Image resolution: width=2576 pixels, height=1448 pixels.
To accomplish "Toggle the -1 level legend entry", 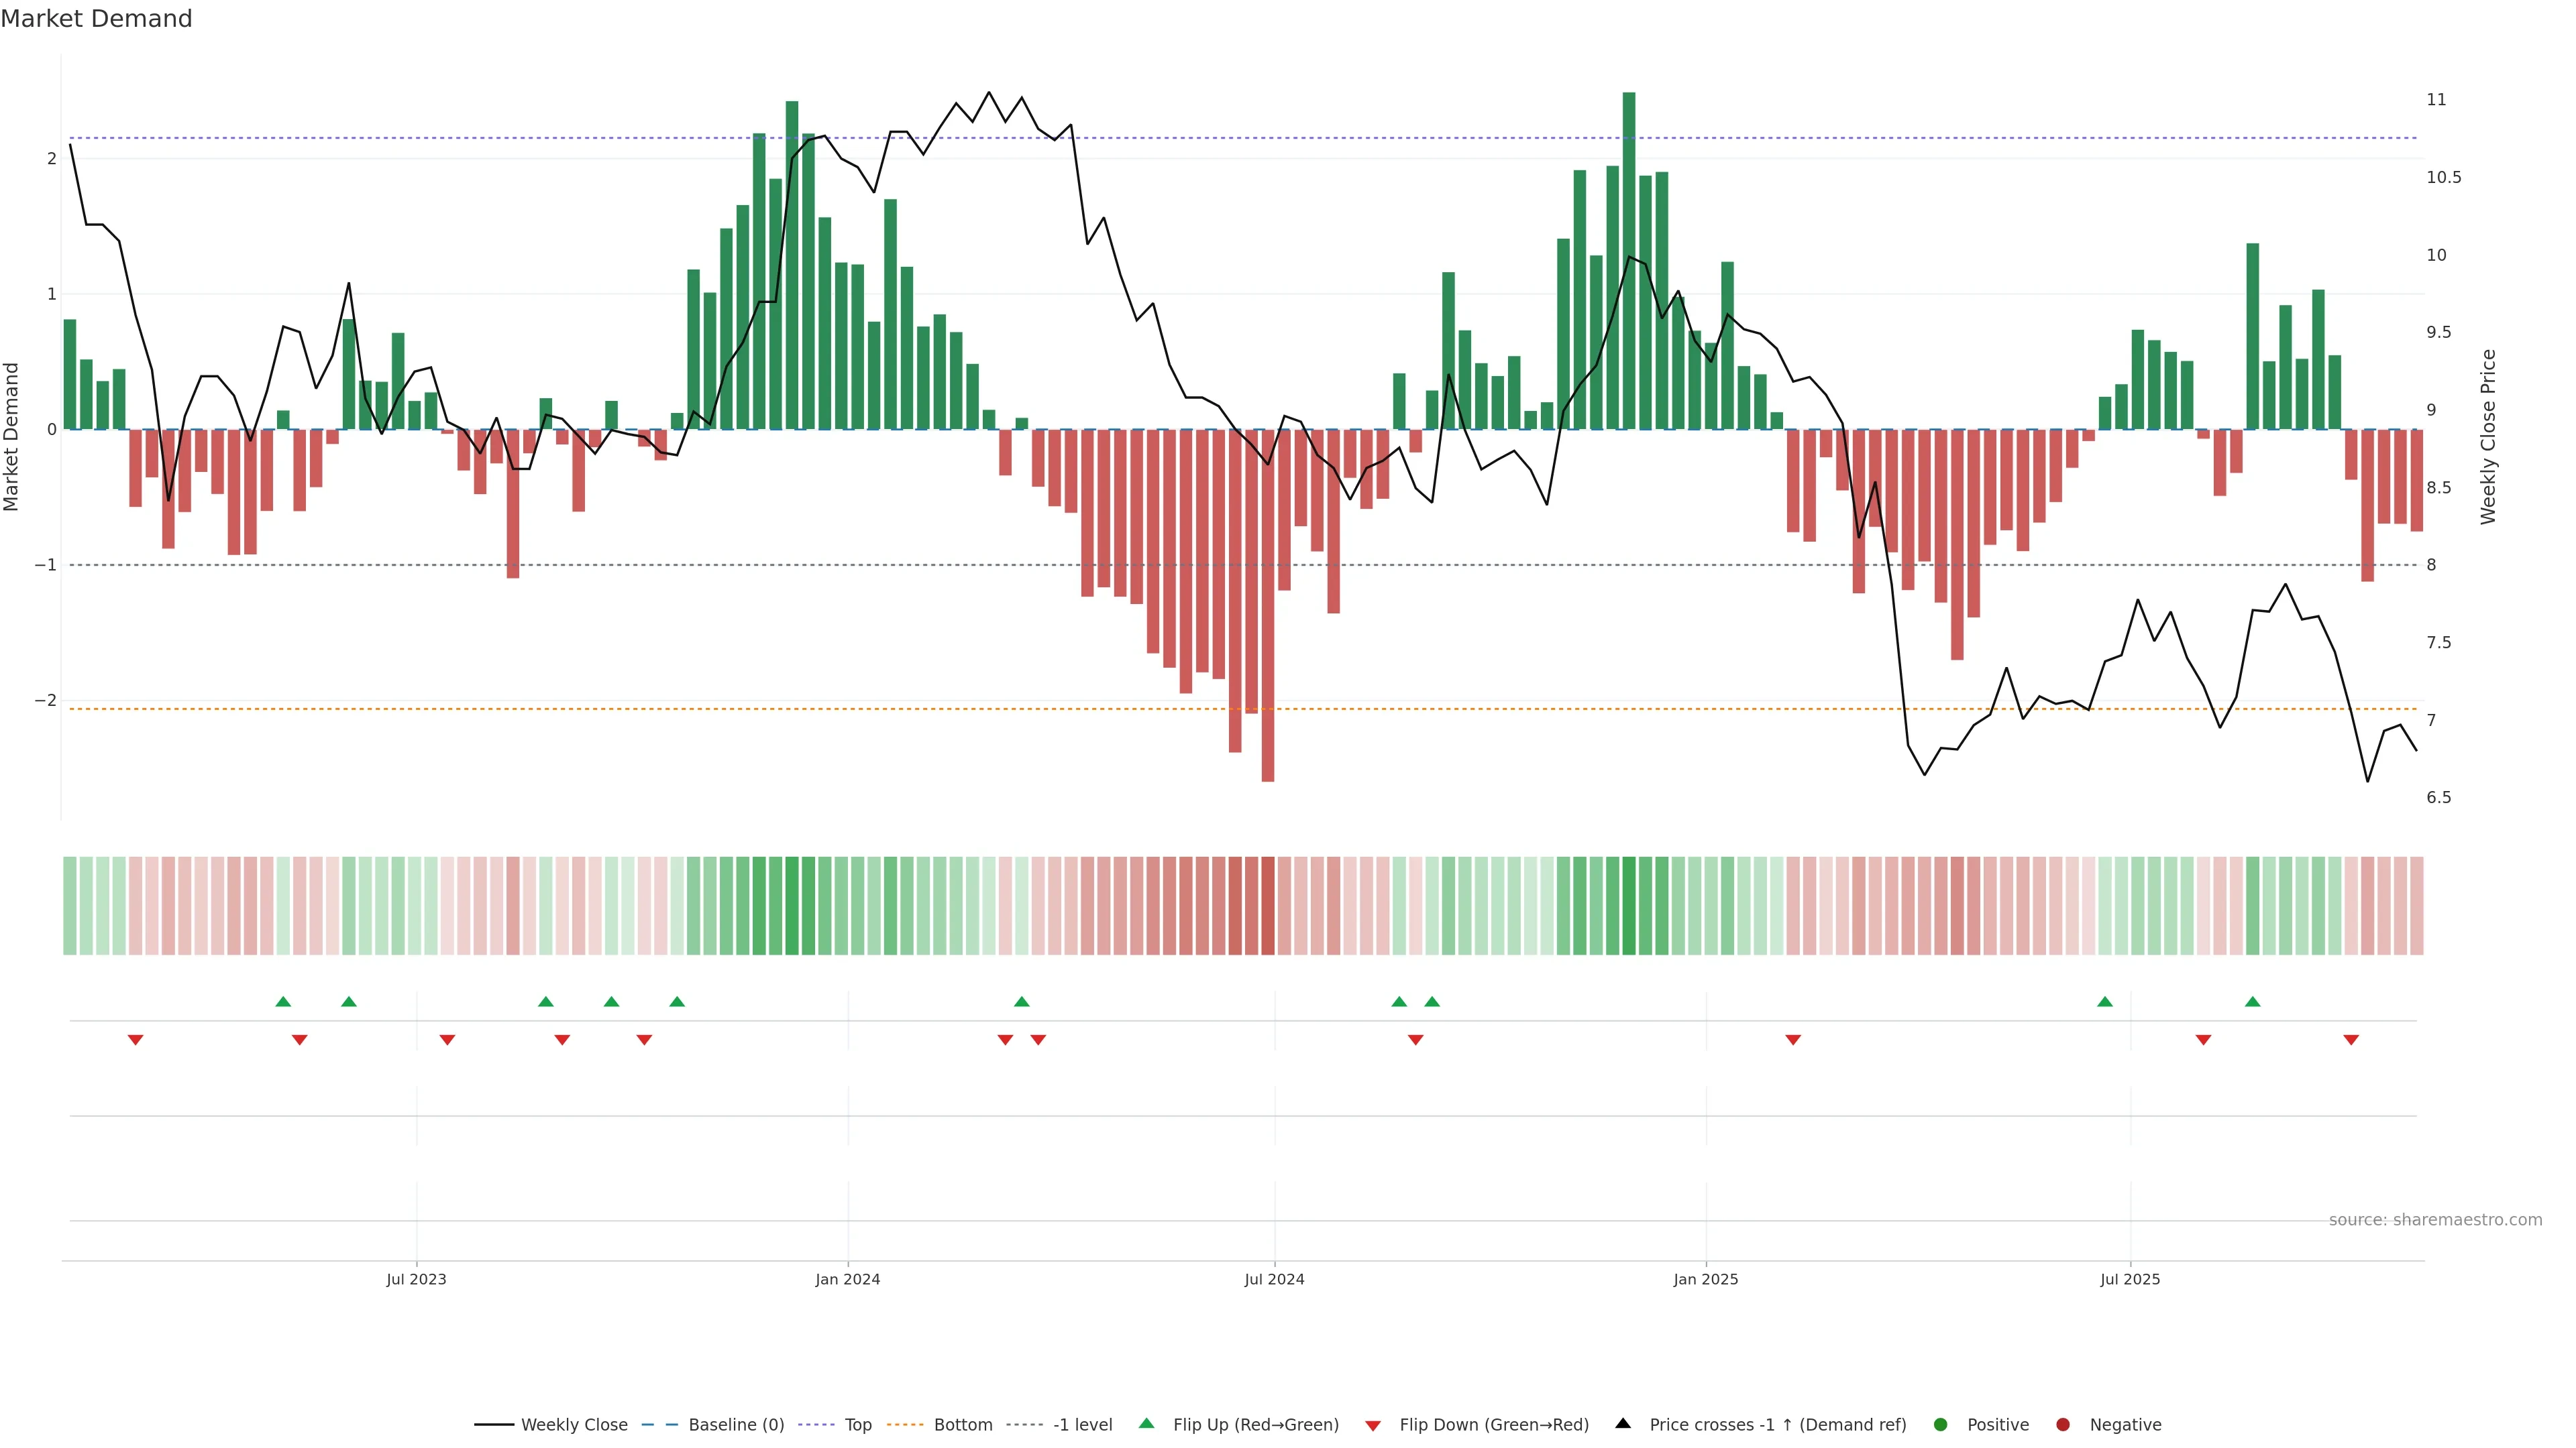I will pos(1082,1424).
